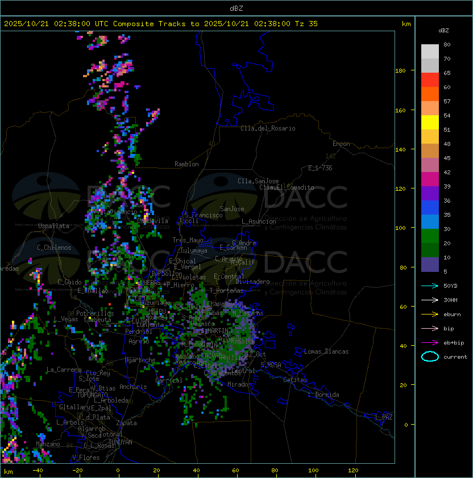The image size is (473, 478).
Task: Click the 'Lomas_Blancas' map label
Action: pyautogui.click(x=326, y=351)
